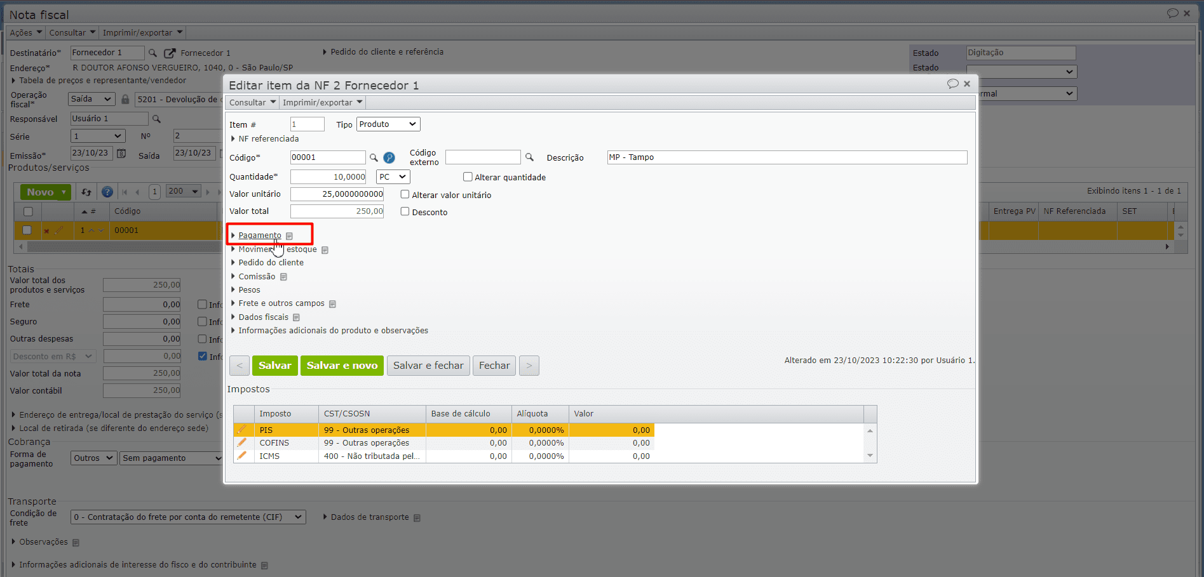
Task: Expand the Pagamento section
Action: click(x=257, y=235)
